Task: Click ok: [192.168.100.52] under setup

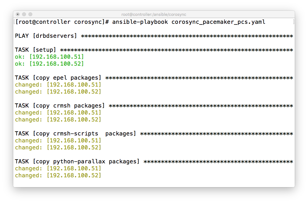Action: 49,64
